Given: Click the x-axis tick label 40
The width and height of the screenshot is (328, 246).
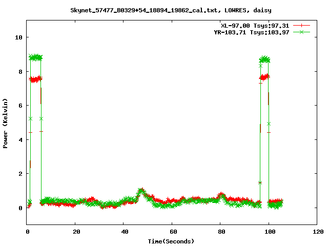Looking at the screenshot, I should (125, 232).
